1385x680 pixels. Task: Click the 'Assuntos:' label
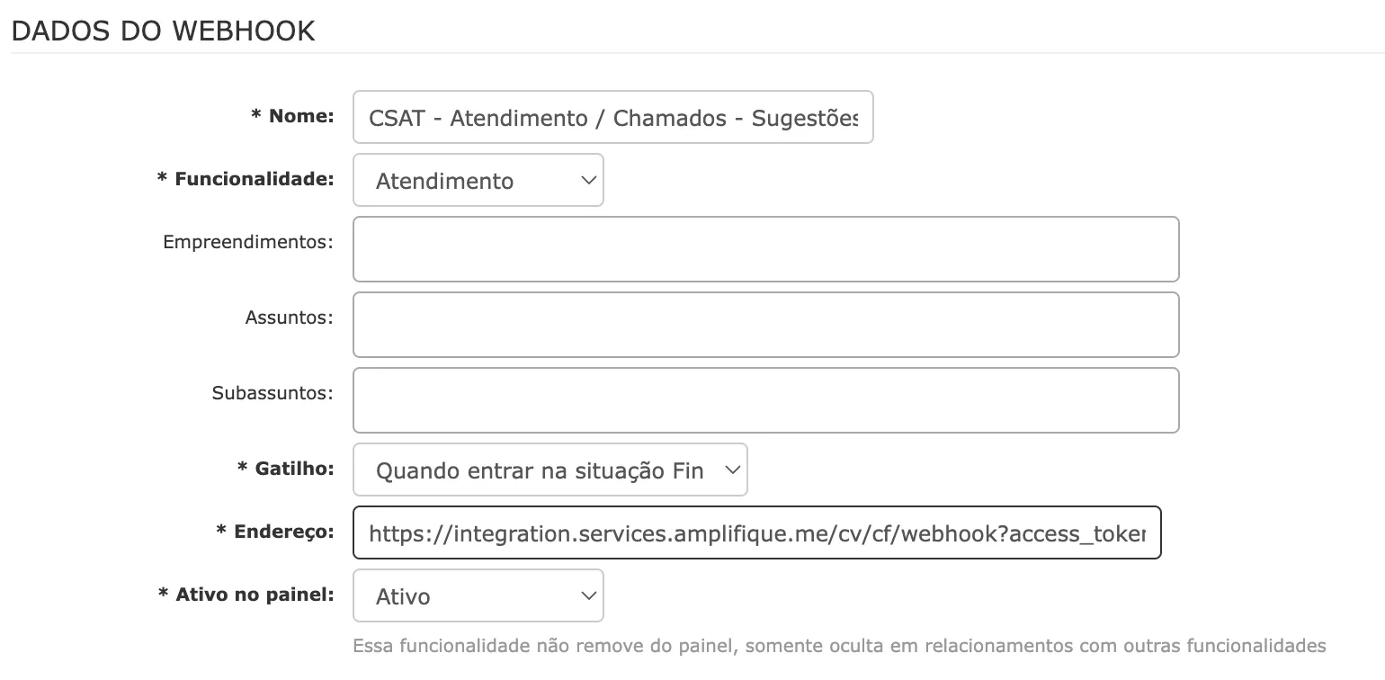289,318
